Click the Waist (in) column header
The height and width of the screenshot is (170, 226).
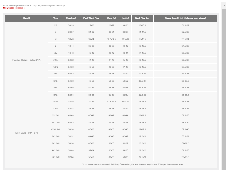tap(112, 18)
